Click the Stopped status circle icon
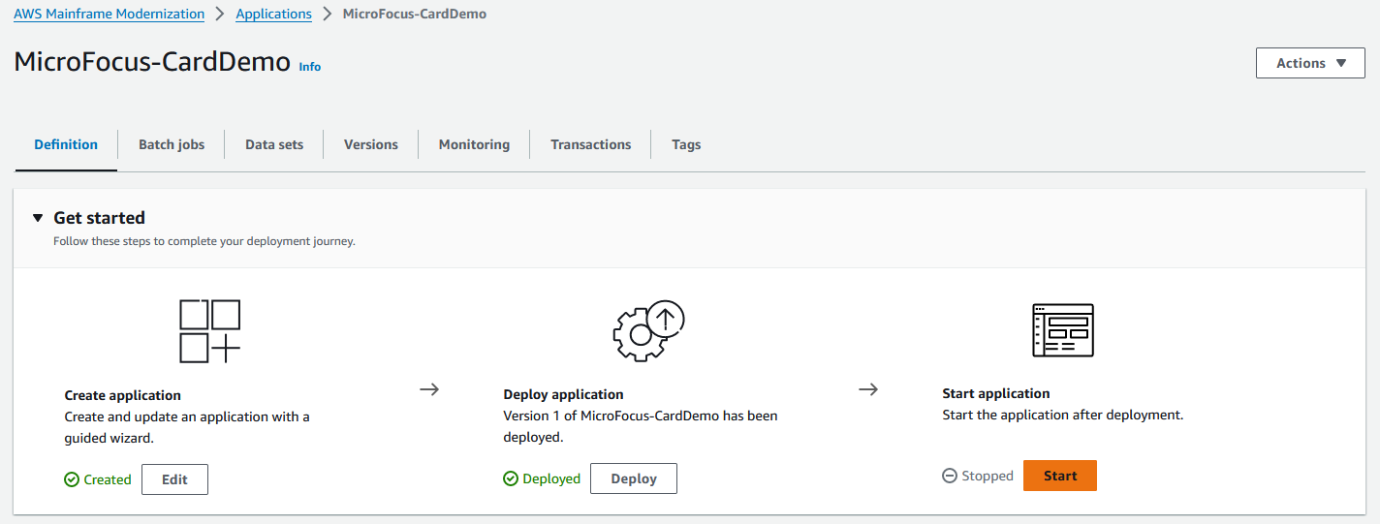The height and width of the screenshot is (524, 1380). (950, 477)
